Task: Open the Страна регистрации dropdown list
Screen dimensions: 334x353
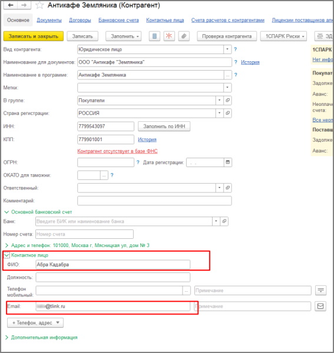Action: click(x=219, y=113)
